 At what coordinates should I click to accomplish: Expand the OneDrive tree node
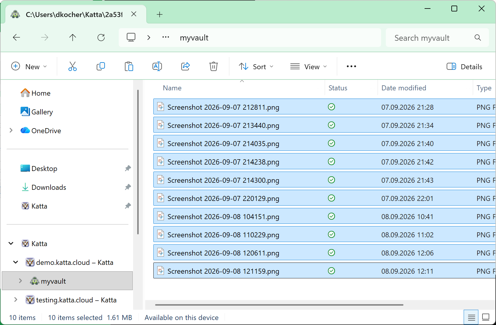pyautogui.click(x=11, y=130)
